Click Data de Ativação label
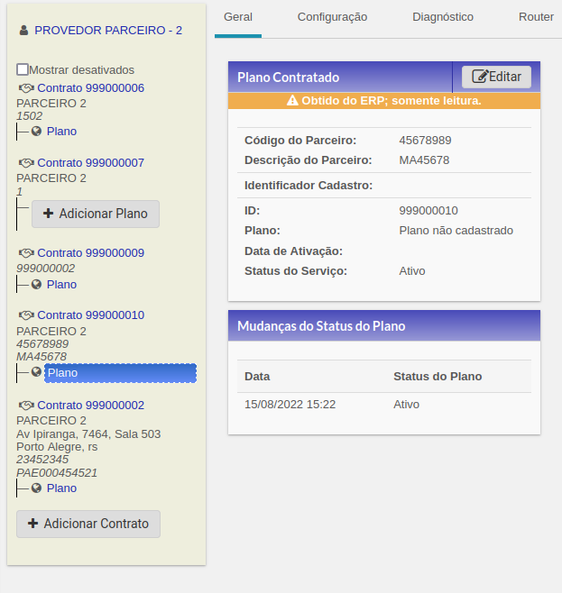 pyautogui.click(x=293, y=251)
